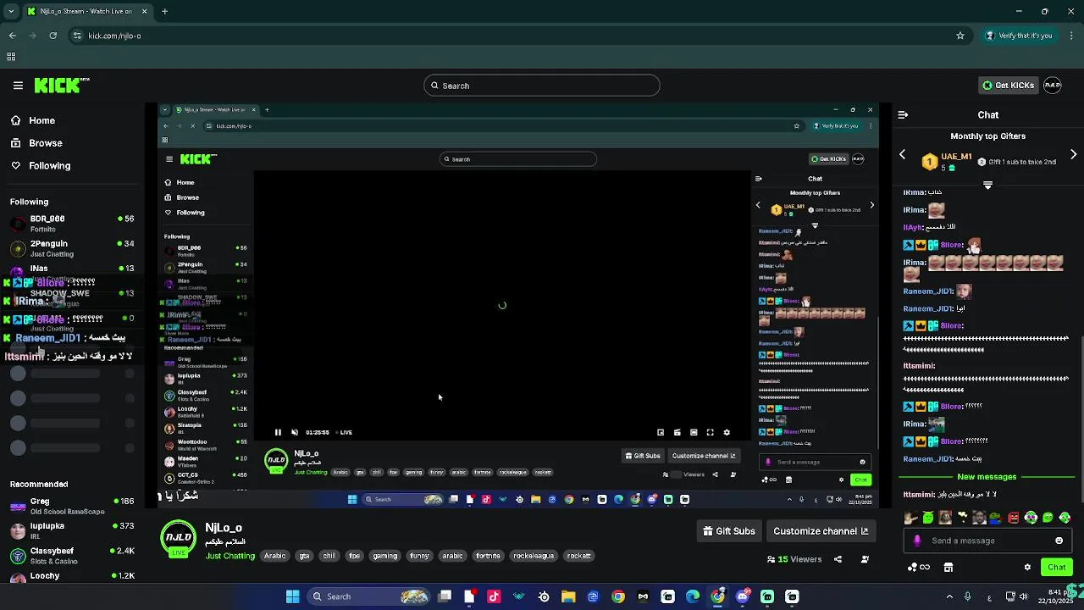1084x610 pixels.
Task: Open luplupka channel in Recommended list
Action: click(x=72, y=530)
